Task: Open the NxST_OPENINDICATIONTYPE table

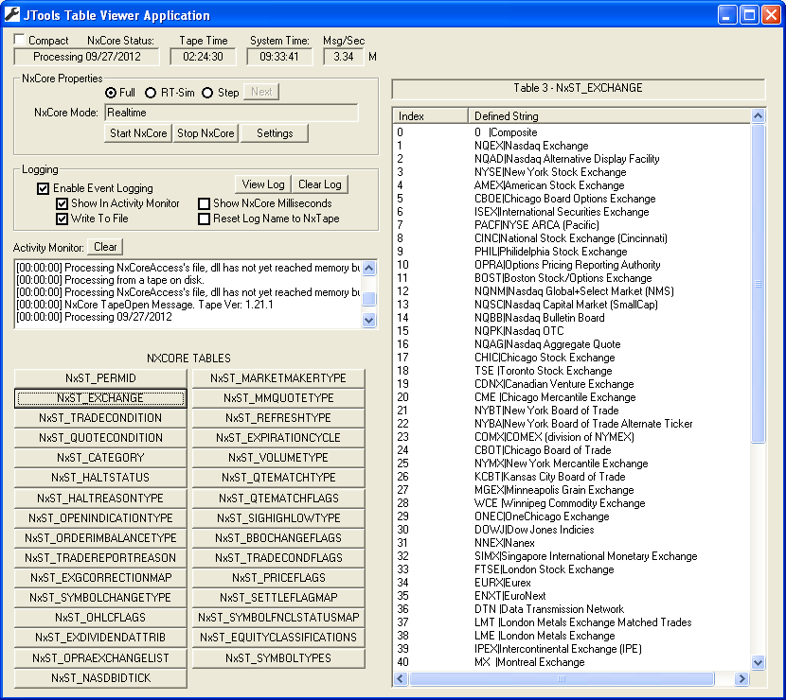Action: point(100,518)
